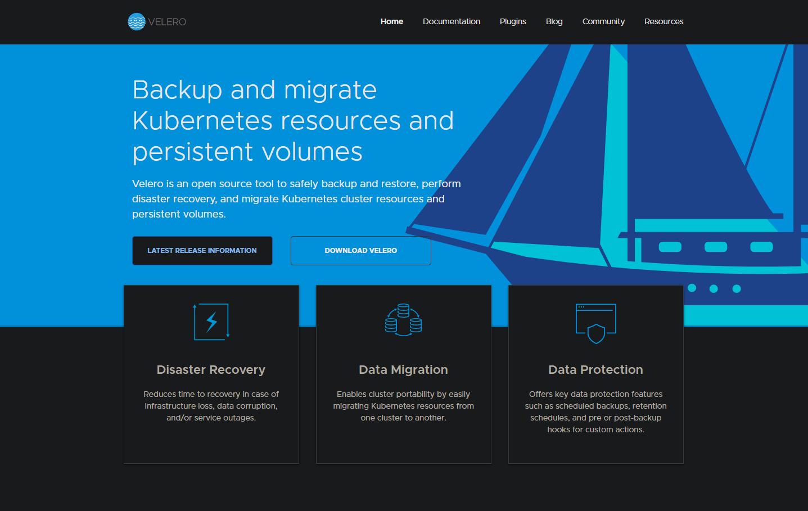Select the Disaster Recovery card heading
This screenshot has height=511, width=808.
[211, 370]
